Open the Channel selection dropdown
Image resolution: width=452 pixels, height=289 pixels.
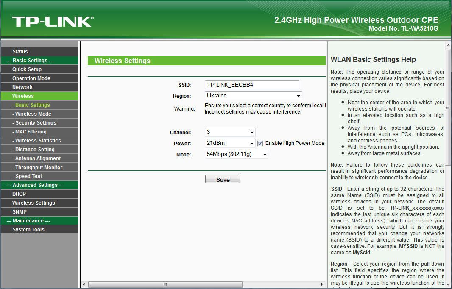[230, 133]
